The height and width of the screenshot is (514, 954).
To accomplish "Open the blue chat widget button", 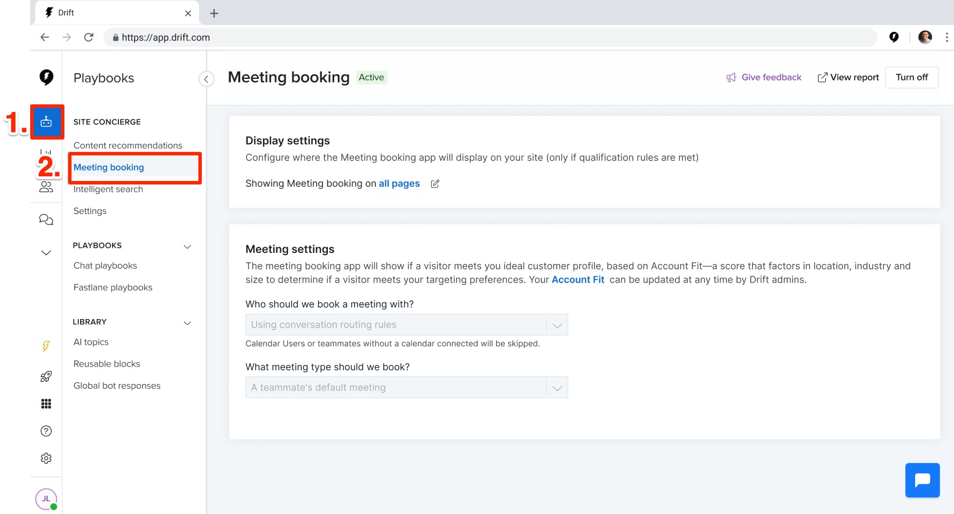I will coord(922,480).
